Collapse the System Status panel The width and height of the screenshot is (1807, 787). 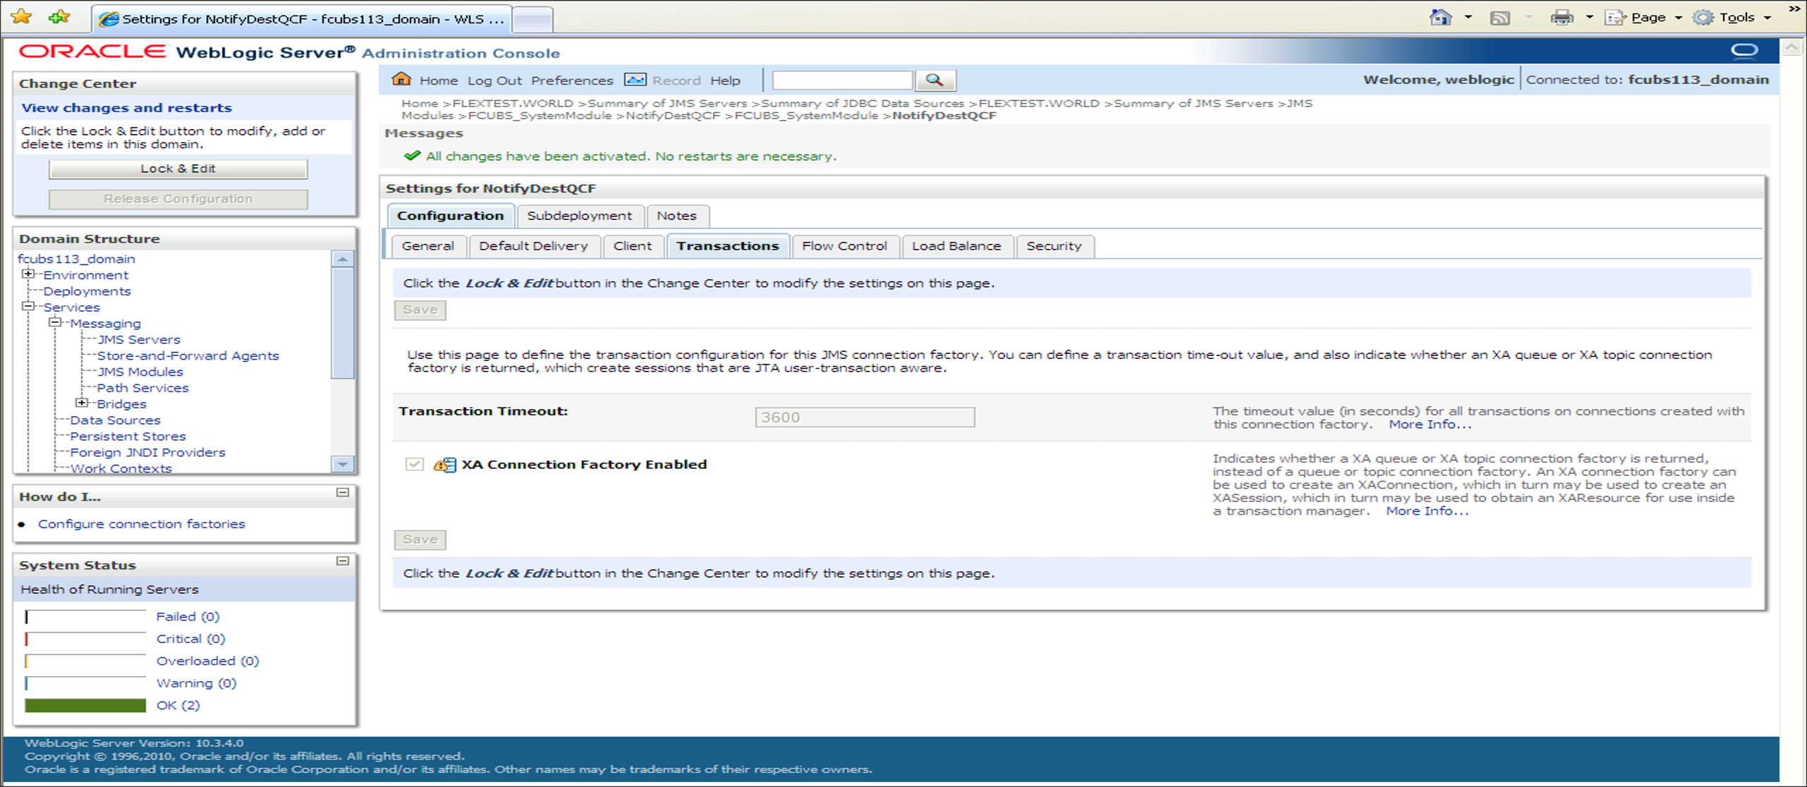tap(343, 561)
